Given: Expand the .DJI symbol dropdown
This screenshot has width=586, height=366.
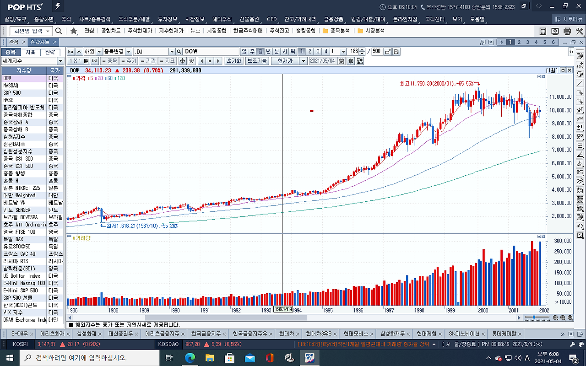Looking at the screenshot, I should pyautogui.click(x=172, y=52).
